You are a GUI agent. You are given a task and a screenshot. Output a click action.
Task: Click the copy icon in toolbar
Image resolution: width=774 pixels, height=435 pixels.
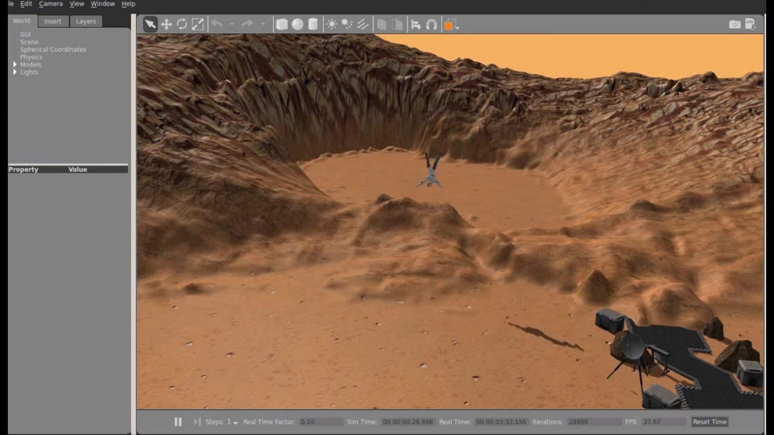click(x=382, y=24)
